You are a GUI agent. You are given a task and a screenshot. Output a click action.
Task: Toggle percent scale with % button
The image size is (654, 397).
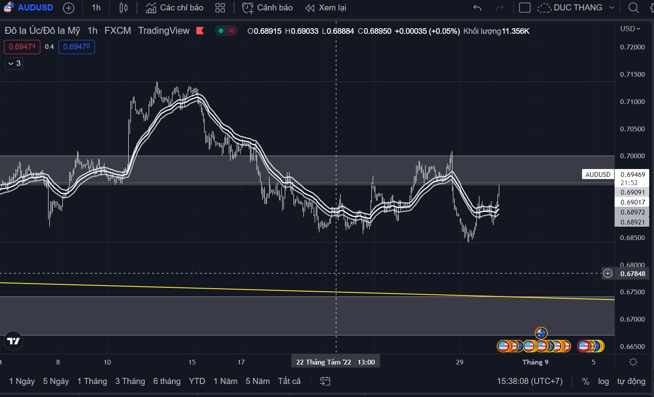click(586, 381)
